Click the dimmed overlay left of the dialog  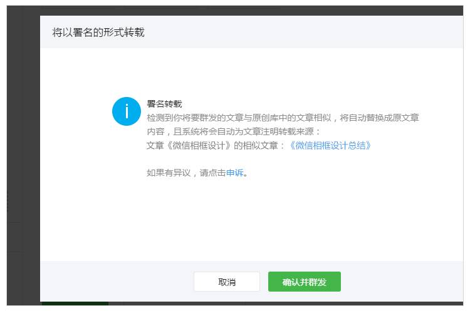(23, 156)
